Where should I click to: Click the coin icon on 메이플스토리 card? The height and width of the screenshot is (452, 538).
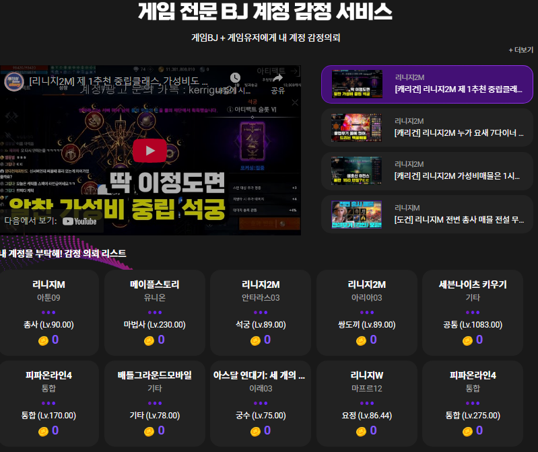[x=149, y=341]
